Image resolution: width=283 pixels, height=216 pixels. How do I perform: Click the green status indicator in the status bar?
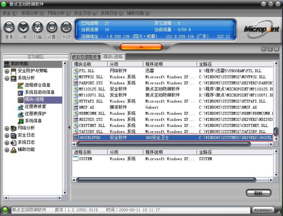pos(5,210)
